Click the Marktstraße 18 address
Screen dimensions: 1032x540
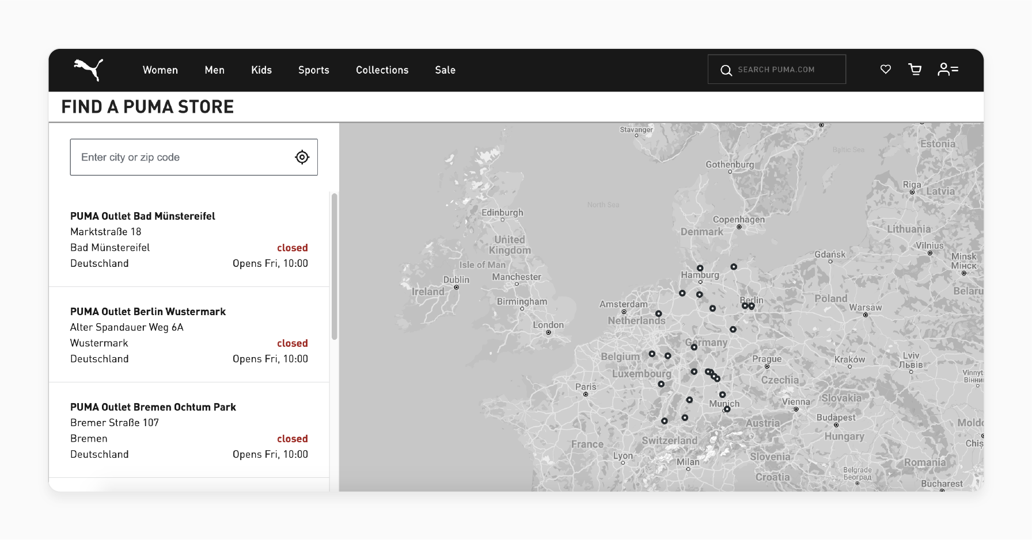point(106,232)
